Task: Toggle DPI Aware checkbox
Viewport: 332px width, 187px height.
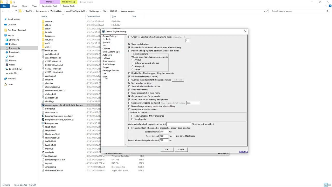Action: (x=129, y=76)
